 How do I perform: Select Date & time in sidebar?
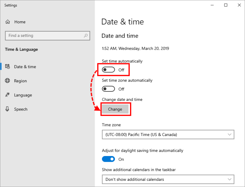click(x=25, y=67)
